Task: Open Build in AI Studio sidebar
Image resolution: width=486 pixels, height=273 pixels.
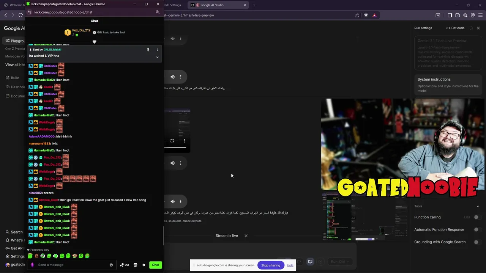Action: click(x=13, y=78)
